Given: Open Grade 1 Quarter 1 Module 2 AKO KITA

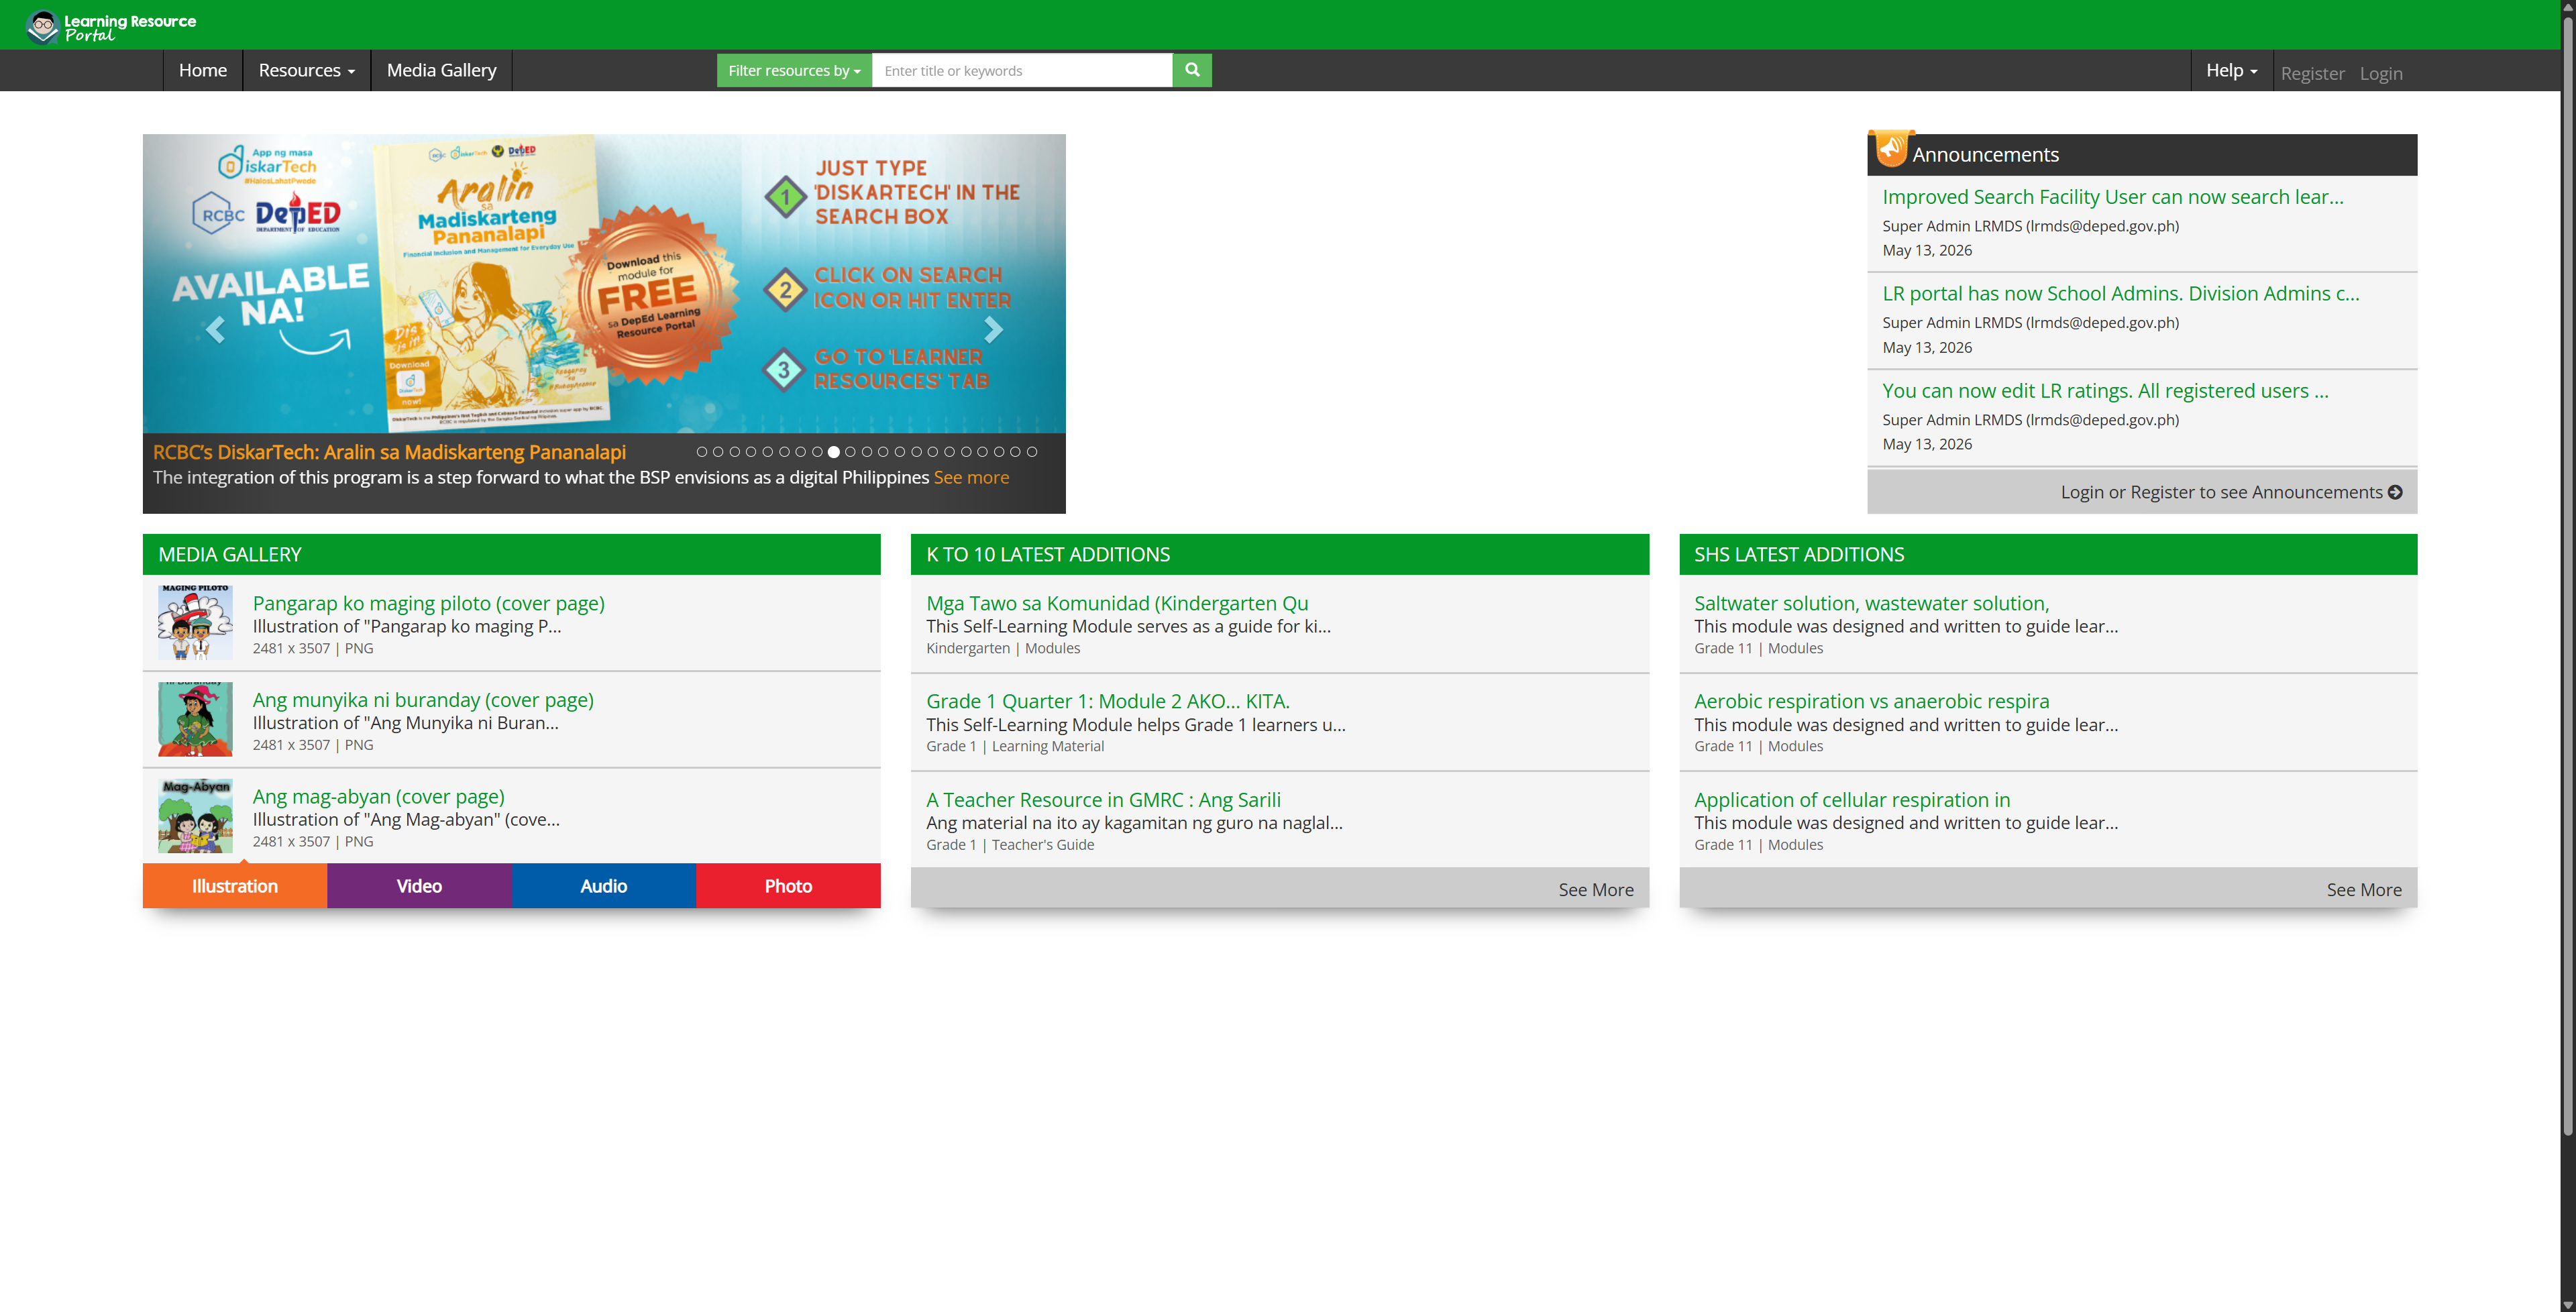Looking at the screenshot, I should coord(1107,701).
